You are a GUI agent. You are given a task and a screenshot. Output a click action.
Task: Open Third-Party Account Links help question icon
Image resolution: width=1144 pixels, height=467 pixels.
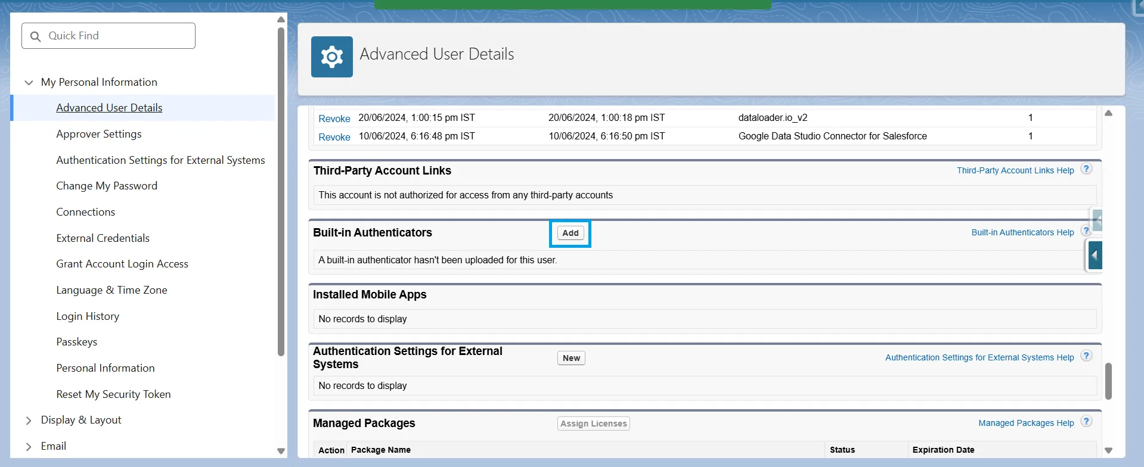coord(1086,169)
